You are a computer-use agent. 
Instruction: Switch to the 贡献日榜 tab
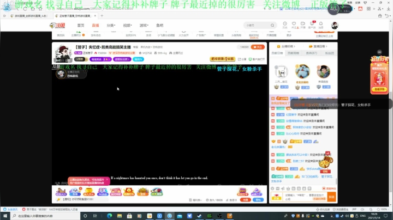tap(277, 53)
